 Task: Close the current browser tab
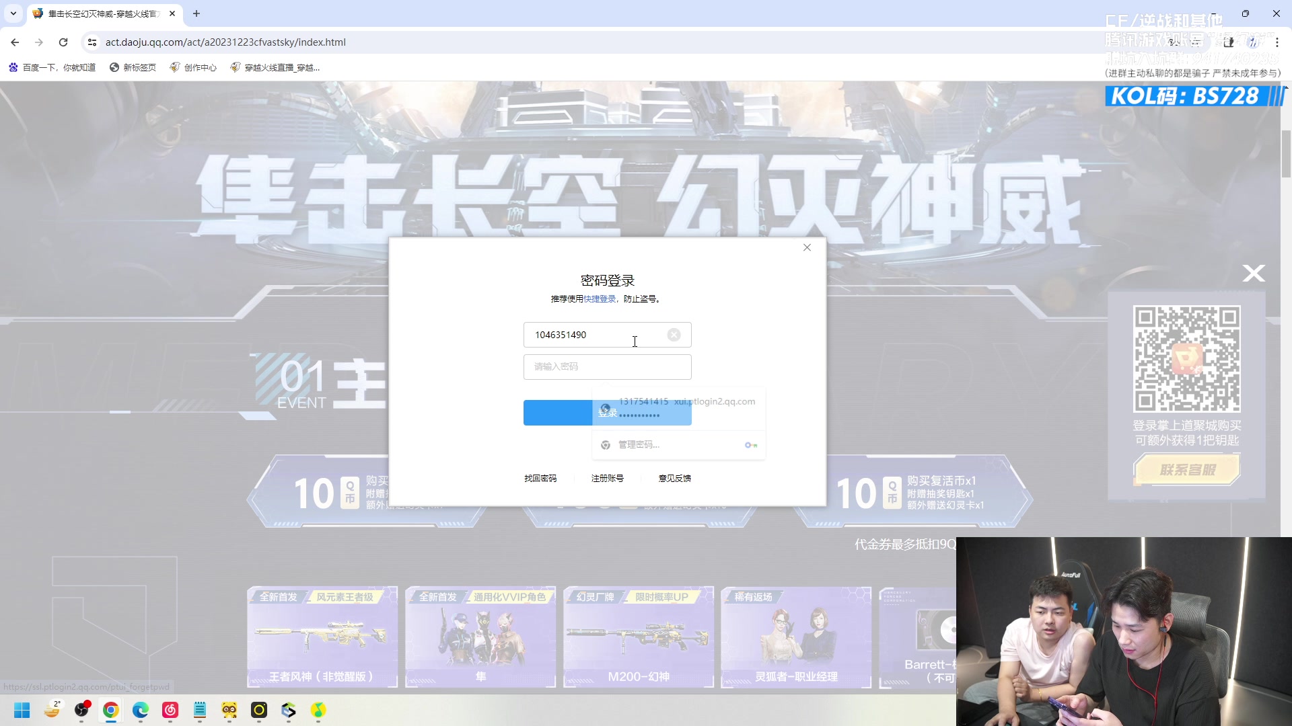coord(172,13)
